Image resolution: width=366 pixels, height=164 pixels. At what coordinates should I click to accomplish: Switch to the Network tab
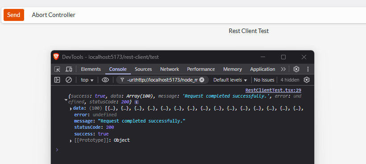point(170,69)
